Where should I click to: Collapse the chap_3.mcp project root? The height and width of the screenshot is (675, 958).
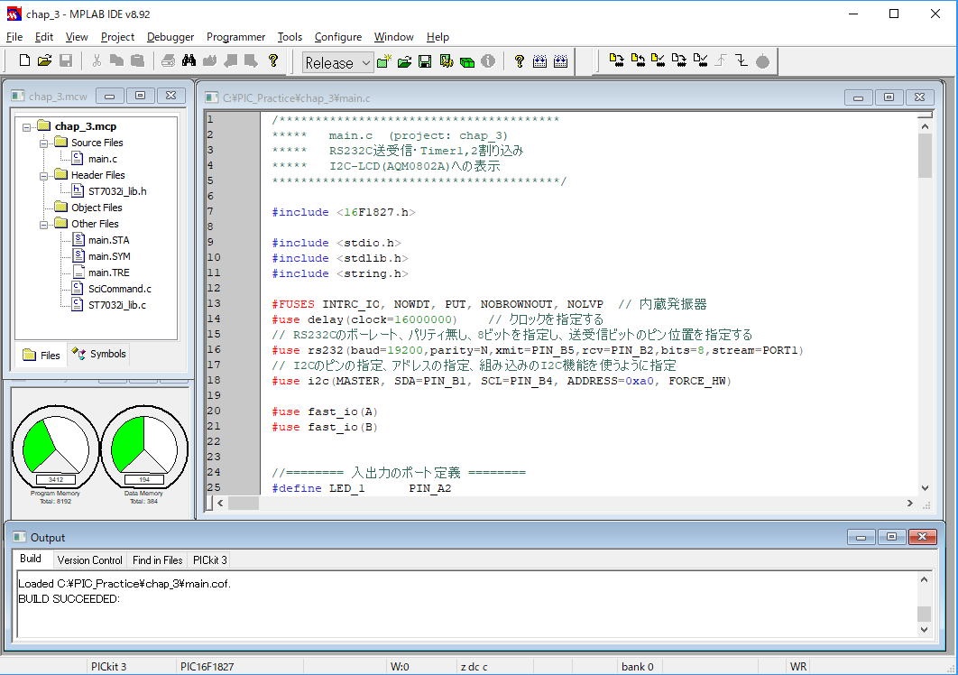pos(26,126)
